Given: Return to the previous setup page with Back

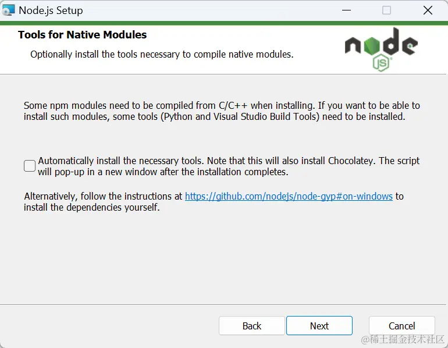Looking at the screenshot, I should (252, 325).
